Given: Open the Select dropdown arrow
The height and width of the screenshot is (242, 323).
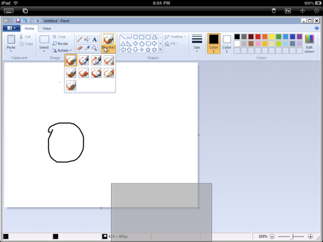Looking at the screenshot, I should point(44,51).
